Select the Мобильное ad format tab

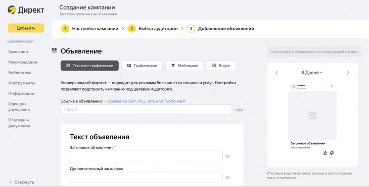click(184, 66)
